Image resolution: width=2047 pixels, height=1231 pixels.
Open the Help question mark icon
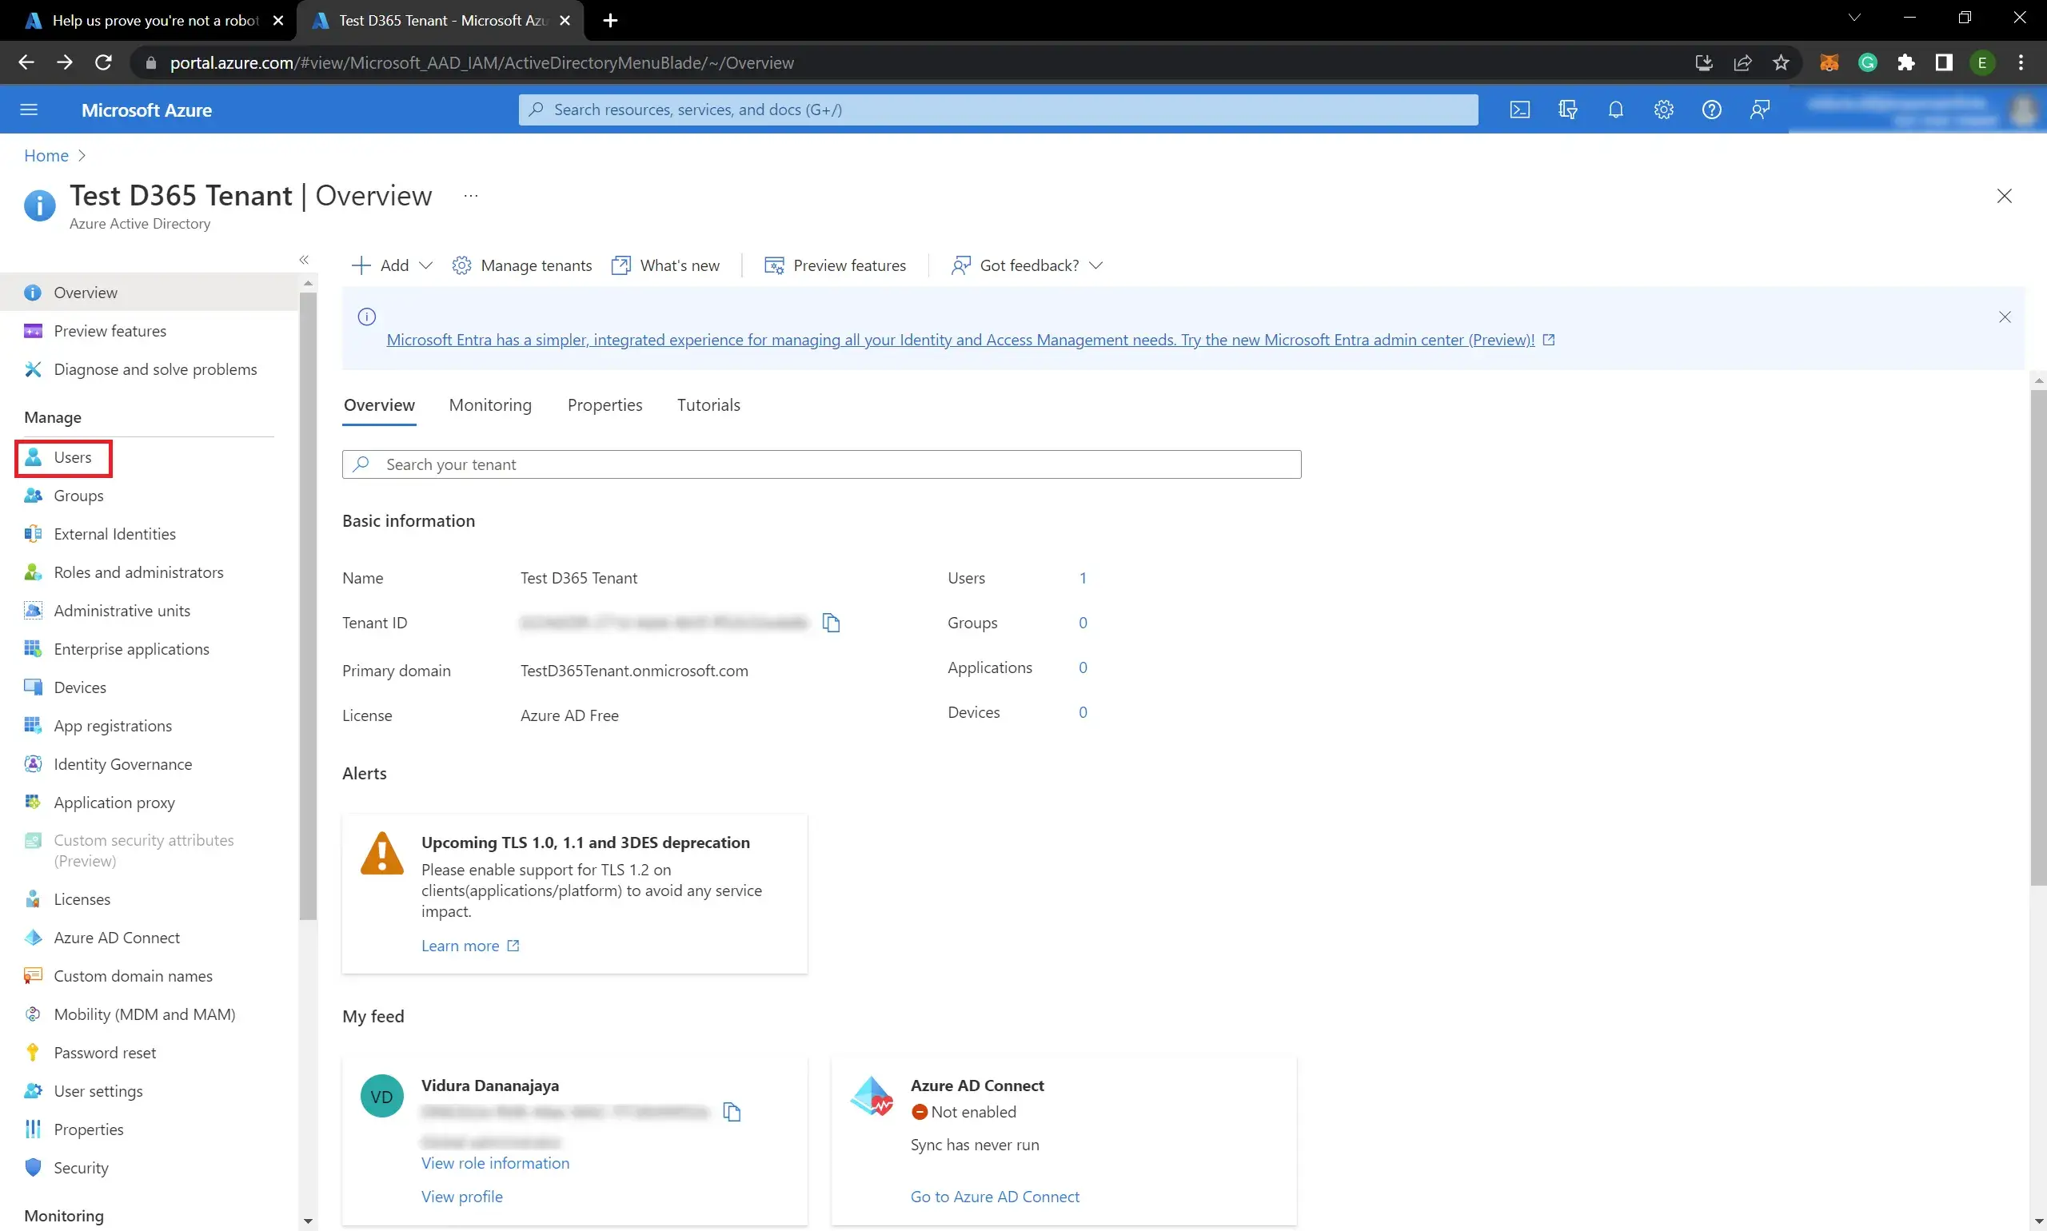(1712, 110)
